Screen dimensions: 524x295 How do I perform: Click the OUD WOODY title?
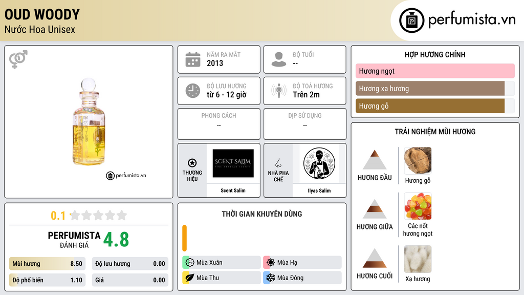point(42,14)
